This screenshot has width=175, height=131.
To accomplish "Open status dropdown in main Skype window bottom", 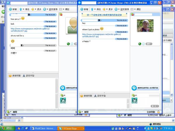I will [x=122, y=115].
